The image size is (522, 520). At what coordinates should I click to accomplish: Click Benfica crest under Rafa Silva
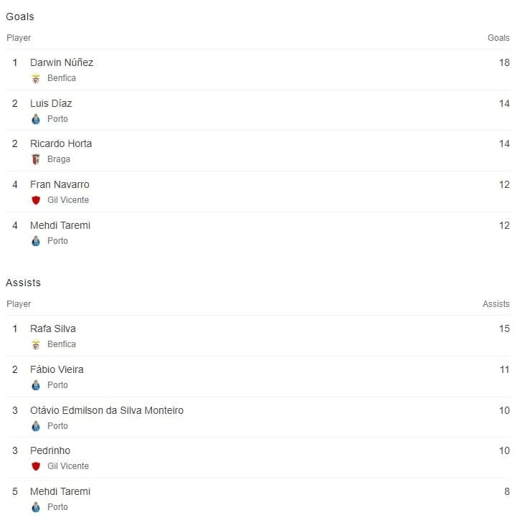(36, 344)
